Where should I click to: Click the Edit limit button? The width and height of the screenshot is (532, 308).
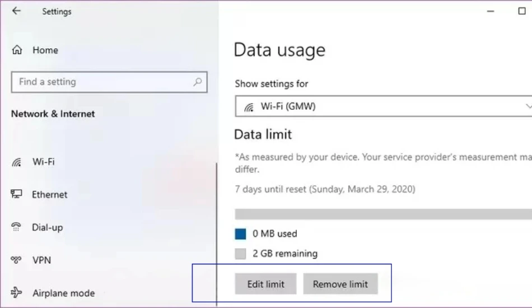(265, 284)
